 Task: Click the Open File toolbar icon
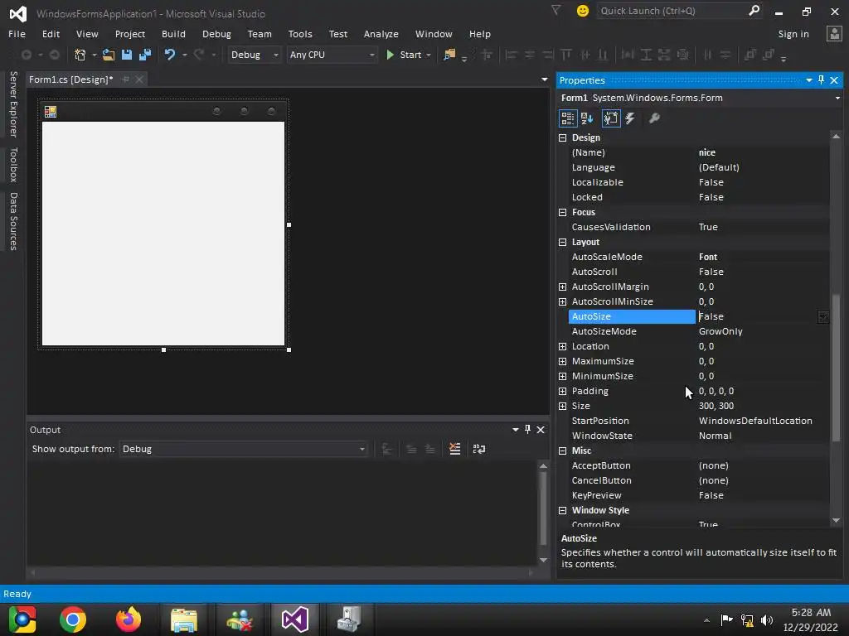pos(109,55)
